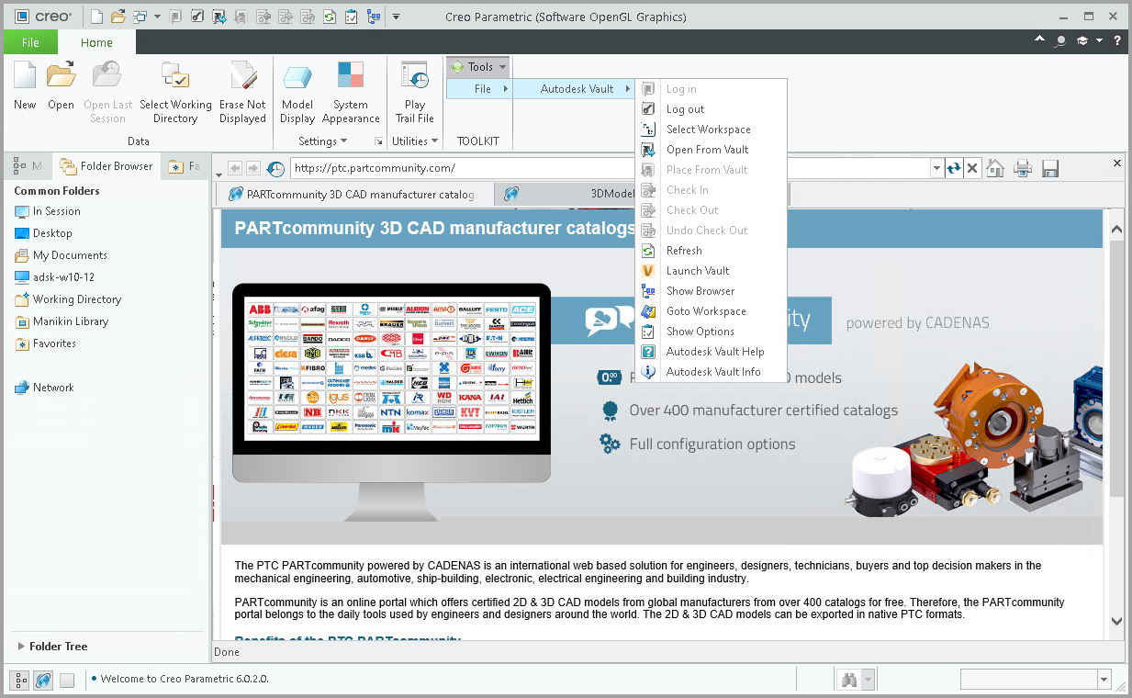Expand the URL address history dropdown
Image resolution: width=1132 pixels, height=698 pixels.
[x=936, y=168]
